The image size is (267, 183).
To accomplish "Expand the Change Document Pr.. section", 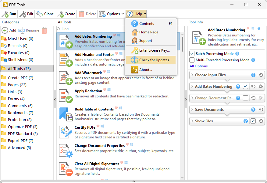I will click(192, 98).
